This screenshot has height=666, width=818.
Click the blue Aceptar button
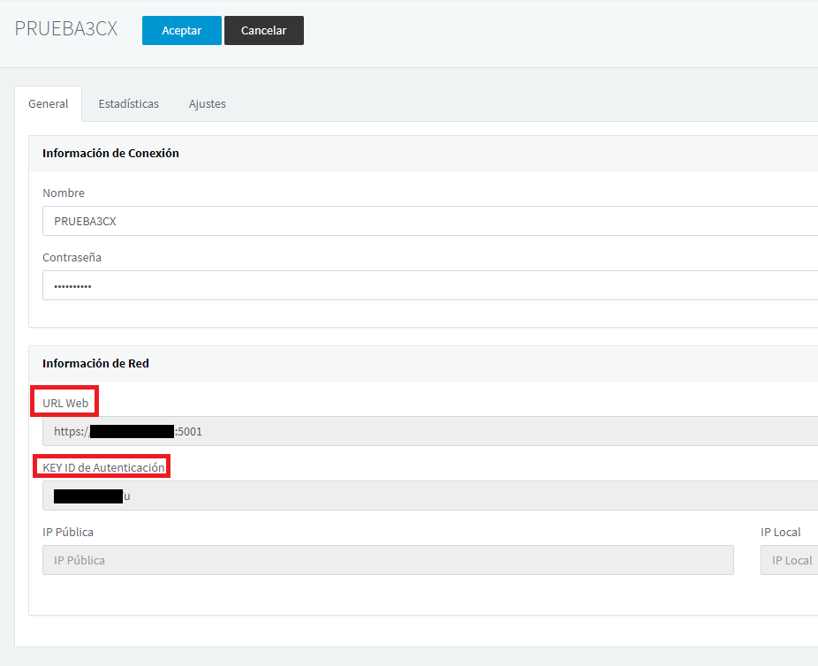pos(182,30)
